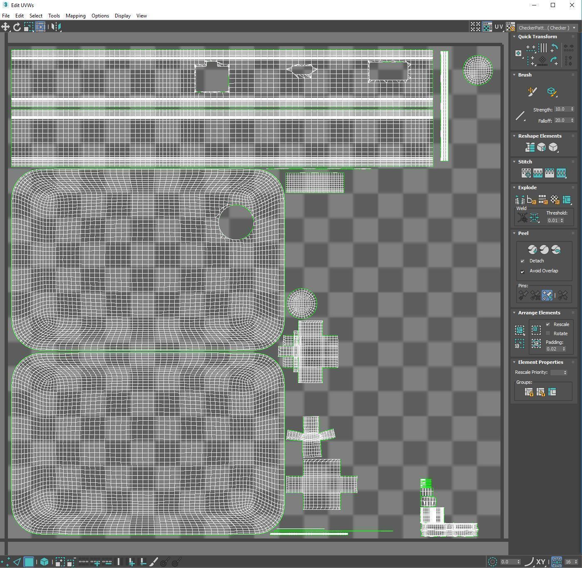Open the Tools menu

[54, 16]
